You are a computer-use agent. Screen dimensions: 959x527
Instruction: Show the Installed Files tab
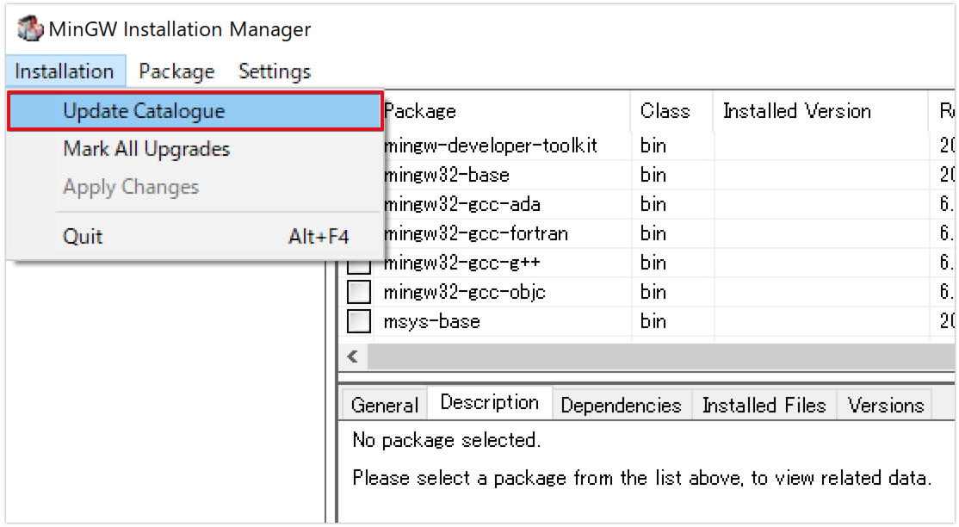(764, 406)
